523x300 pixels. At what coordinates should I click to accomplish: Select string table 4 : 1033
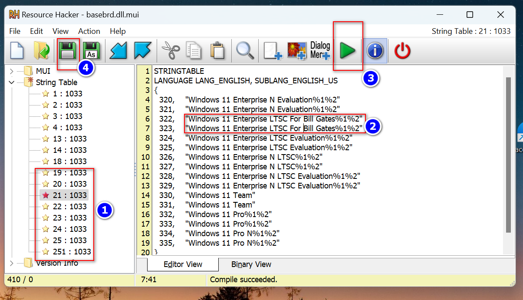point(67,128)
